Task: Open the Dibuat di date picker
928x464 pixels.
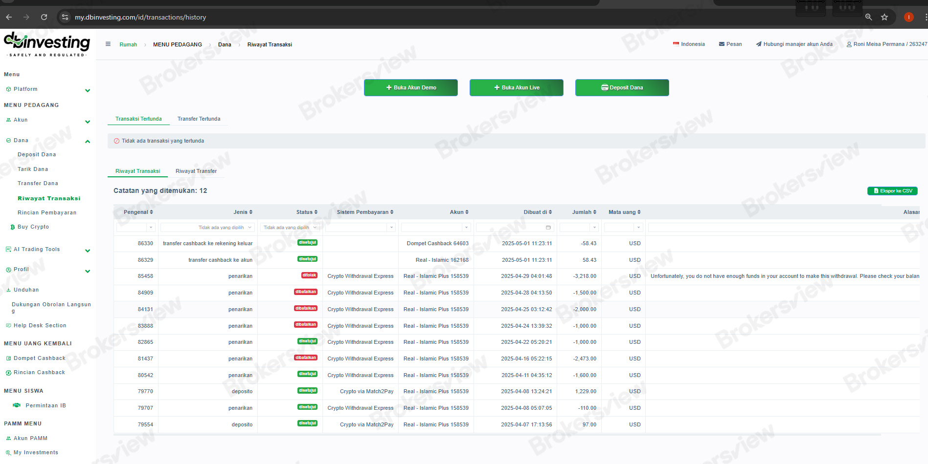Action: coord(548,227)
